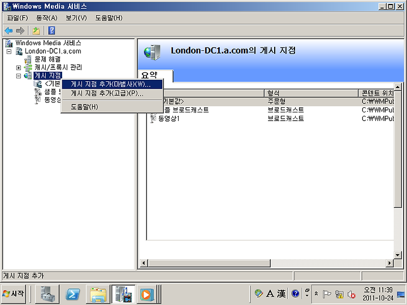Open Windows Media Player from taskbar
This screenshot has height=305, width=407.
[146, 294]
